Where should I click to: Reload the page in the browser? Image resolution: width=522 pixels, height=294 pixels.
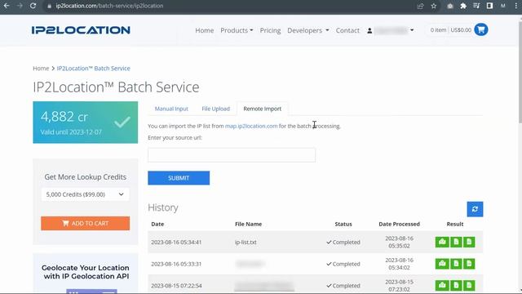[x=33, y=6]
